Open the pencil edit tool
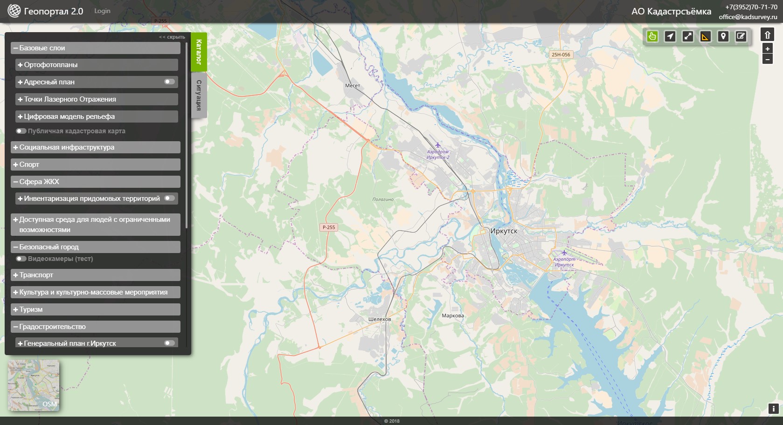This screenshot has height=425, width=783. [x=741, y=36]
